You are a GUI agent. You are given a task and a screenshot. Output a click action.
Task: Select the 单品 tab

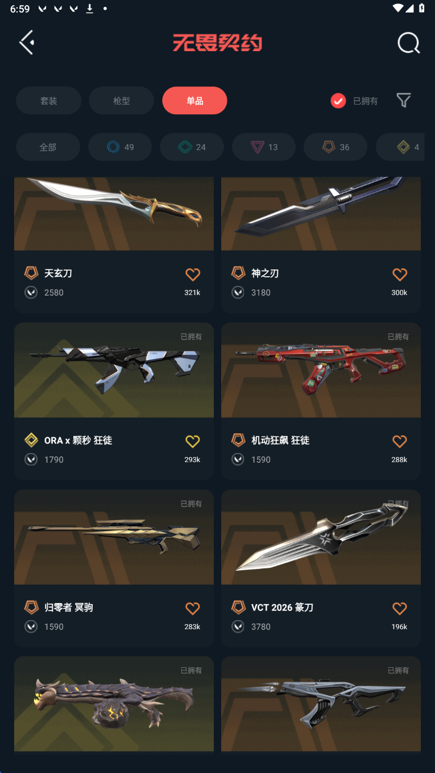[194, 101]
